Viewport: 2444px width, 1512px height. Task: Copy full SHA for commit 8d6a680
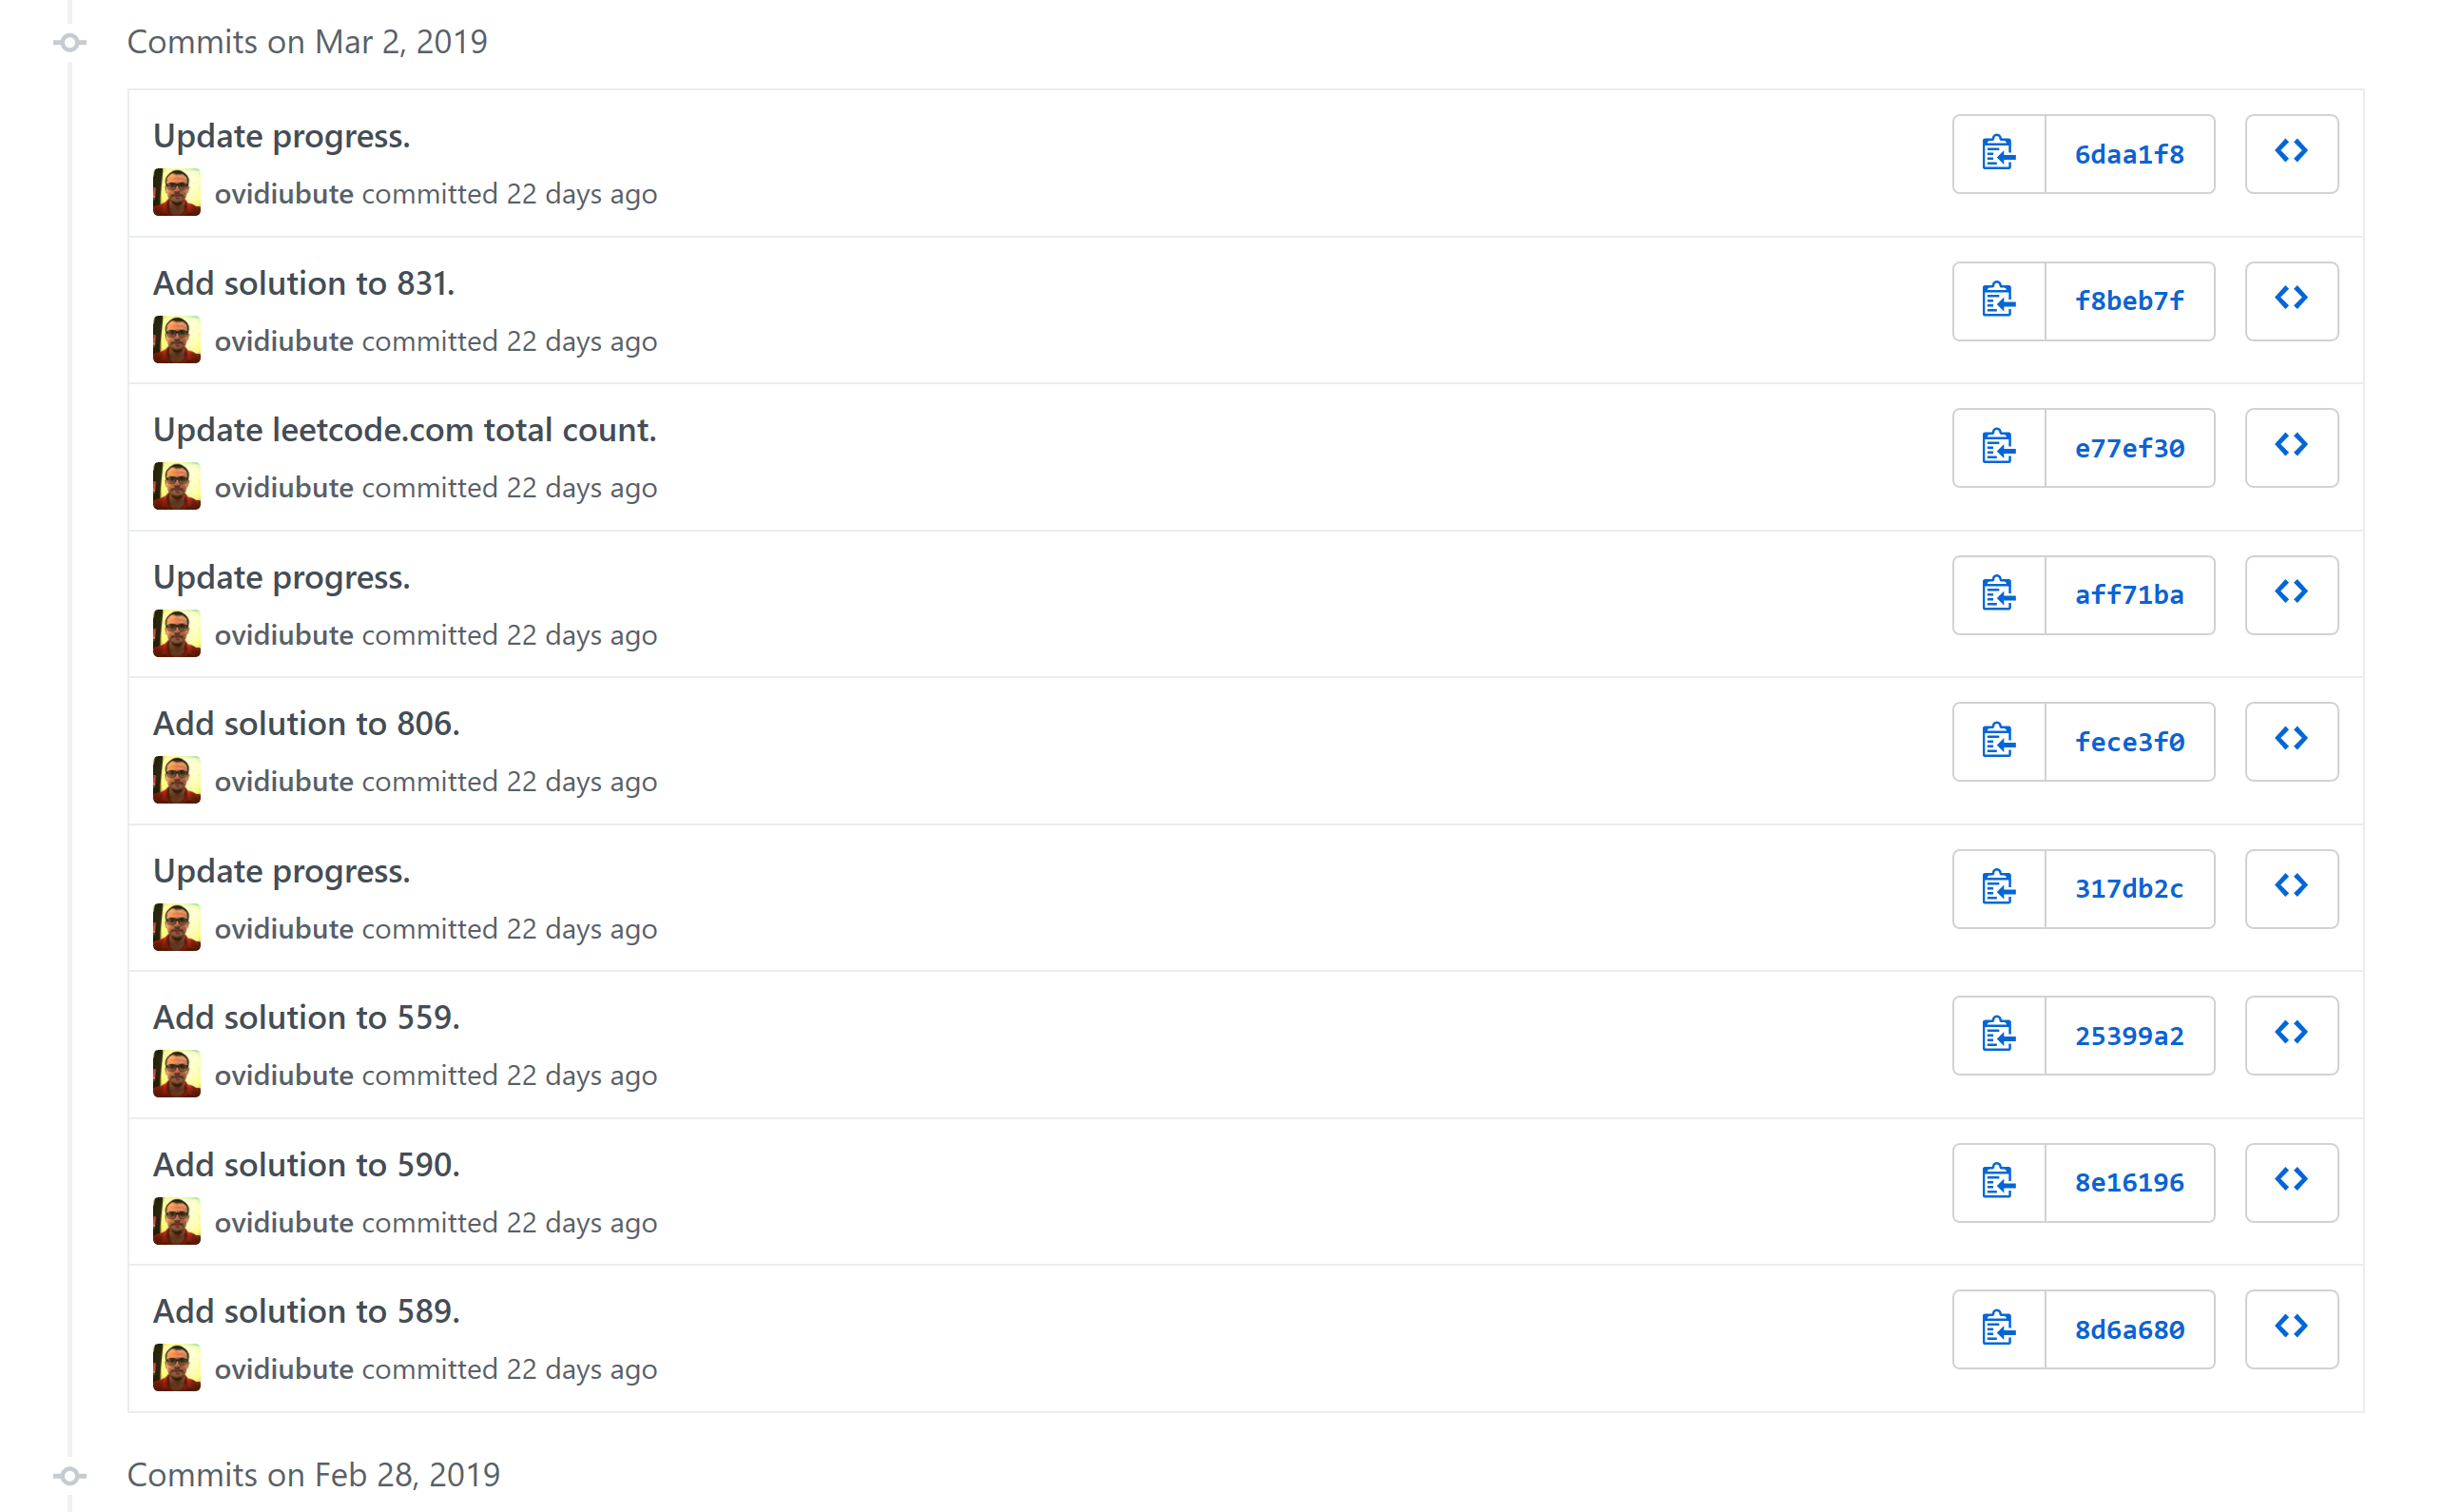(x=1998, y=1329)
